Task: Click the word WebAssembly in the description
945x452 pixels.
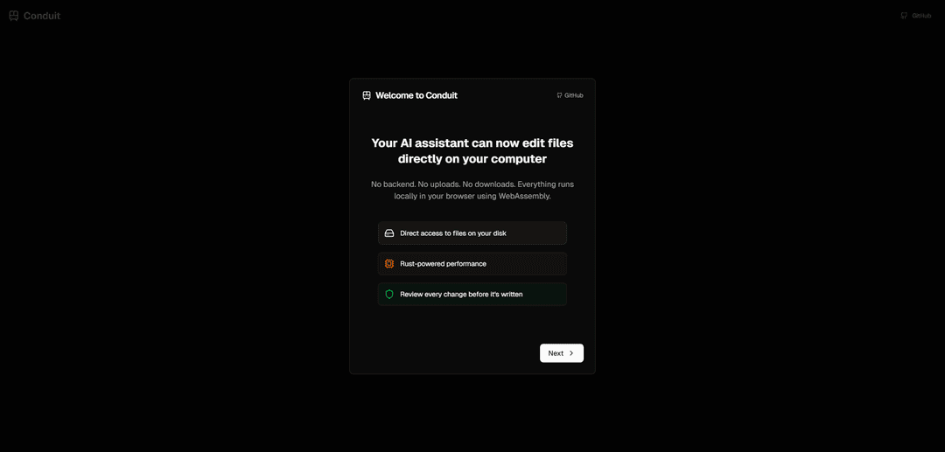Action: (x=524, y=196)
